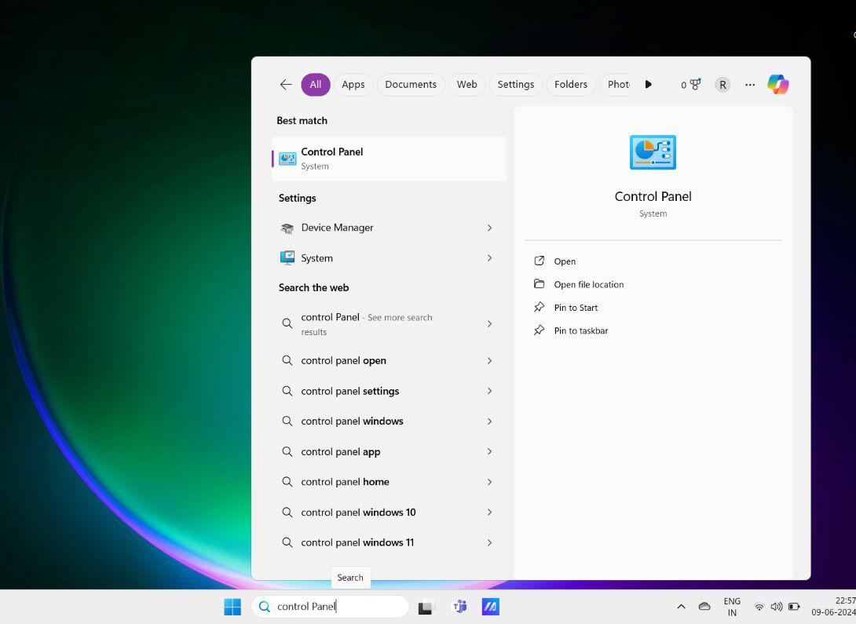Click the taskbar search input field

click(x=331, y=607)
